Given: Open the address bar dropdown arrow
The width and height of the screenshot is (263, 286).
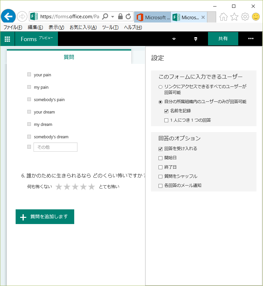Looking at the screenshot, I should coord(113,17).
